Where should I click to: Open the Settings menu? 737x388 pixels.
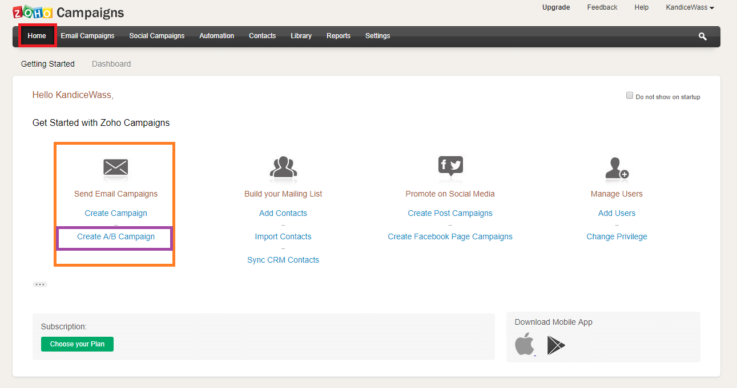pyautogui.click(x=378, y=36)
